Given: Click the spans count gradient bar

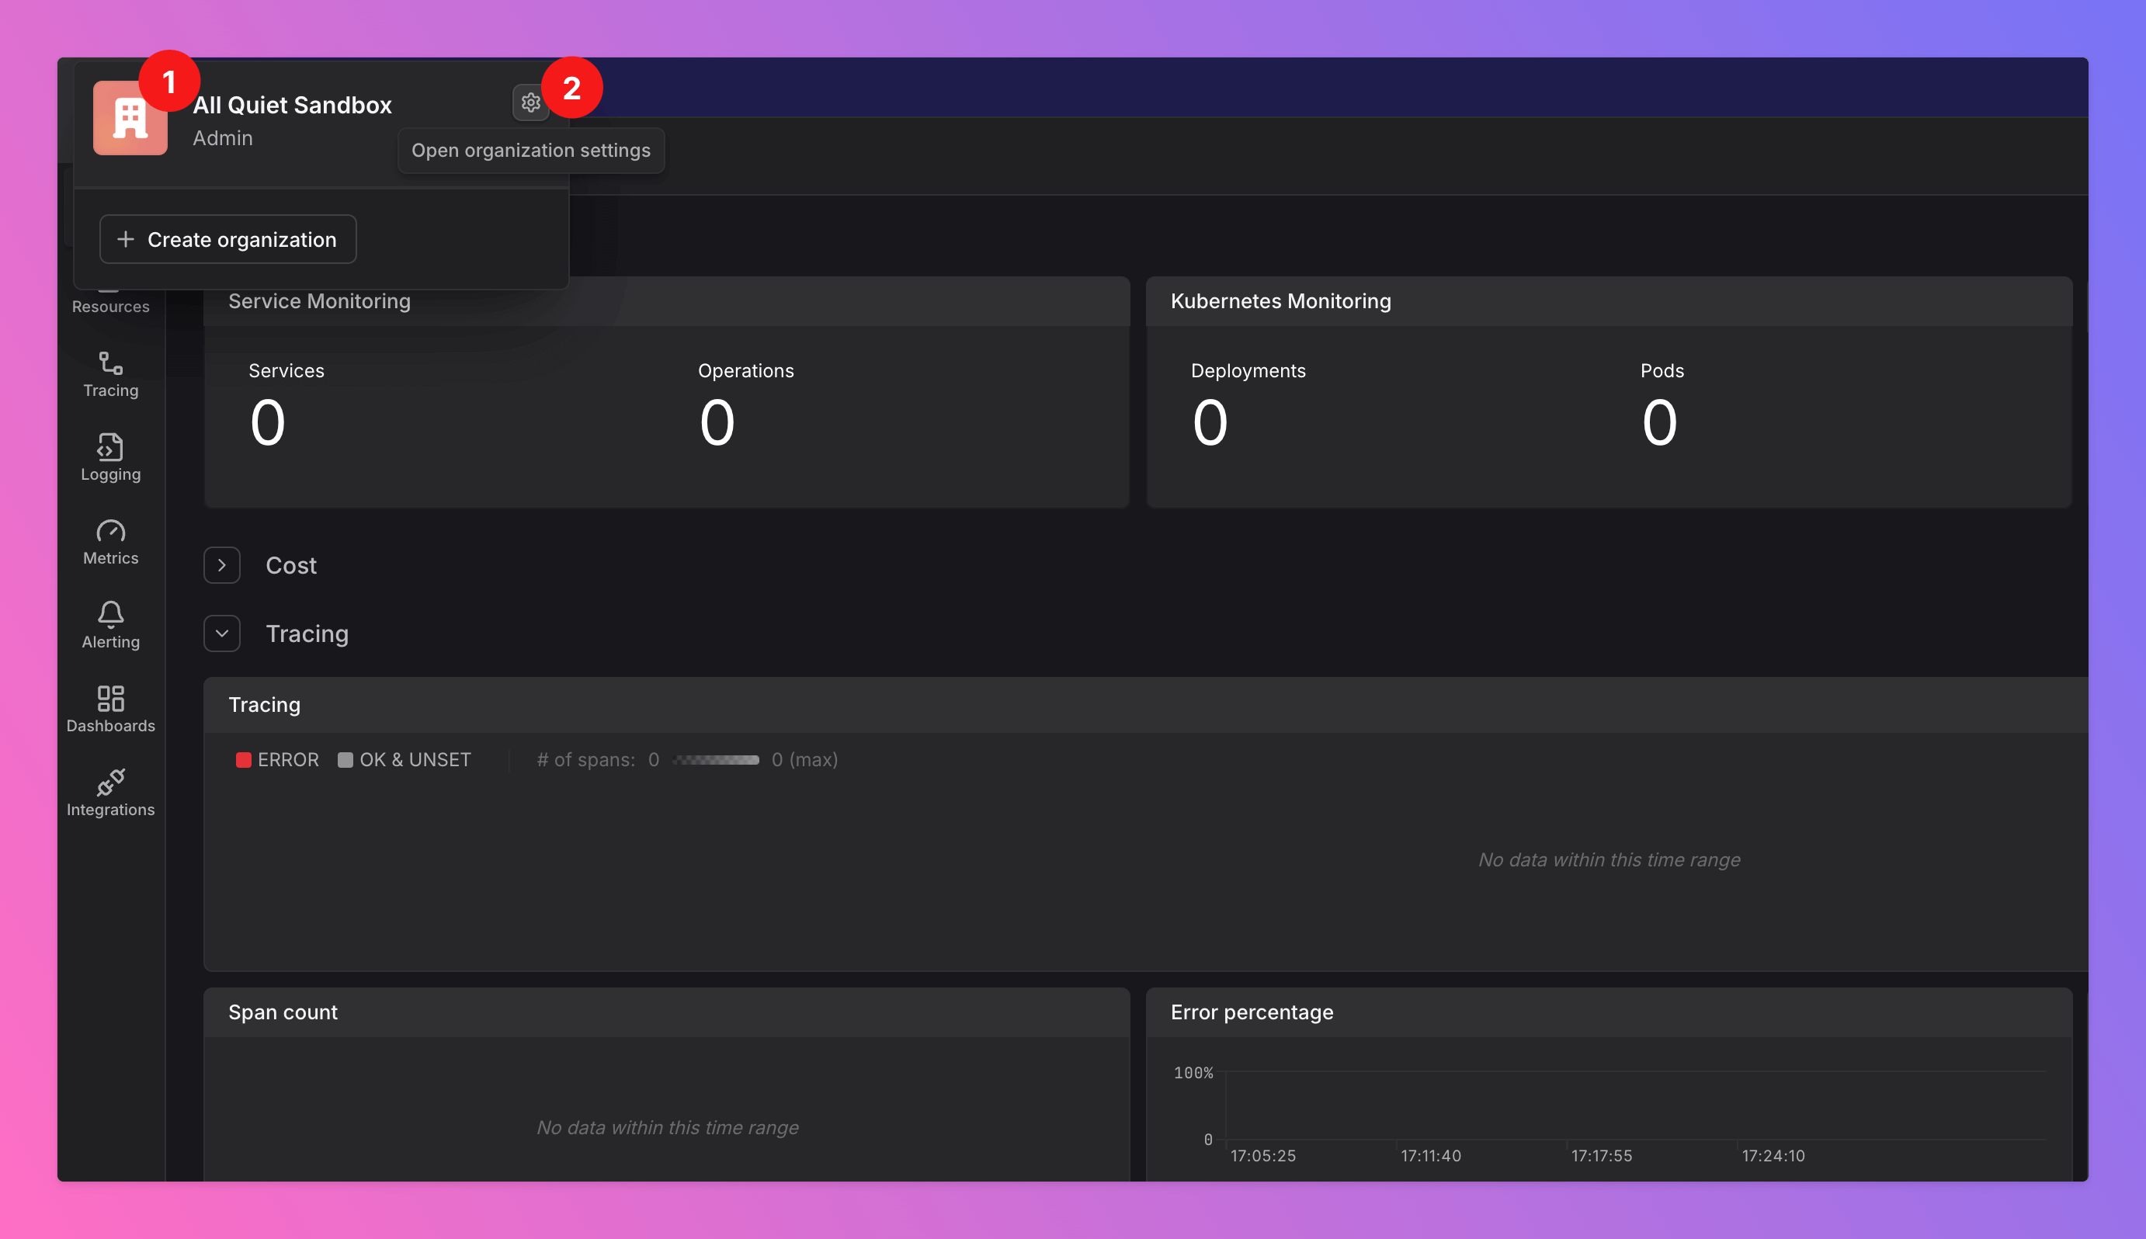Looking at the screenshot, I should (x=716, y=760).
